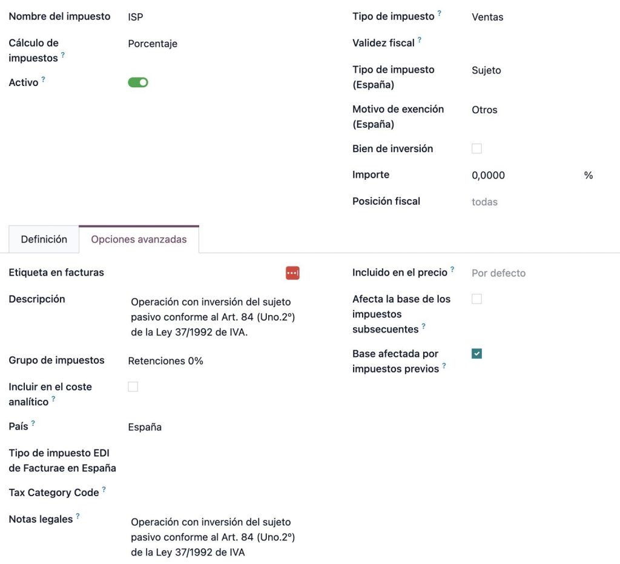The height and width of the screenshot is (564, 620).
Task: Click the Grupo de impuestos value Retenciones 0%
Action: [x=165, y=361]
